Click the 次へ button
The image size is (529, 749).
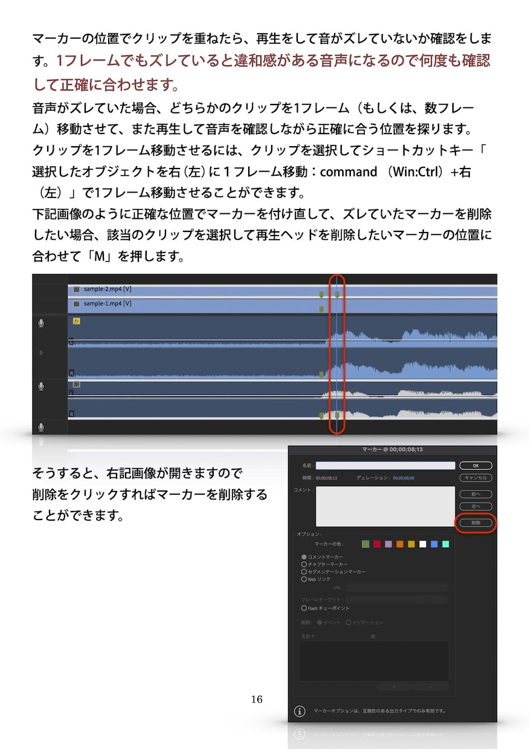point(476,506)
